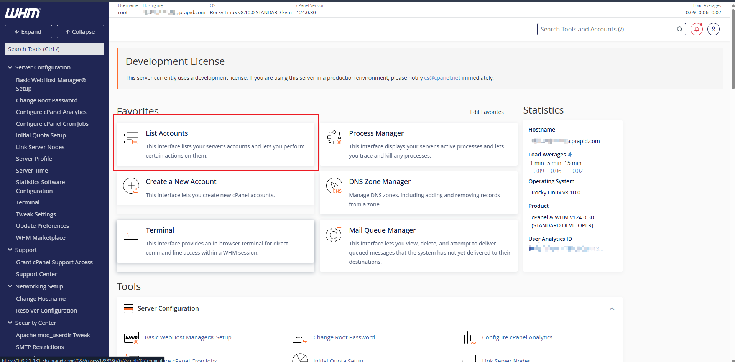735x362 pixels.
Task: Open Basic WebHost Manager Setup in sidebar
Action: coord(51,84)
